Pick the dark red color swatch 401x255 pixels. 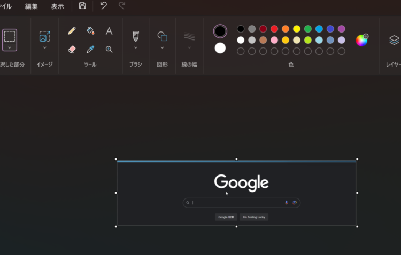[263, 29]
